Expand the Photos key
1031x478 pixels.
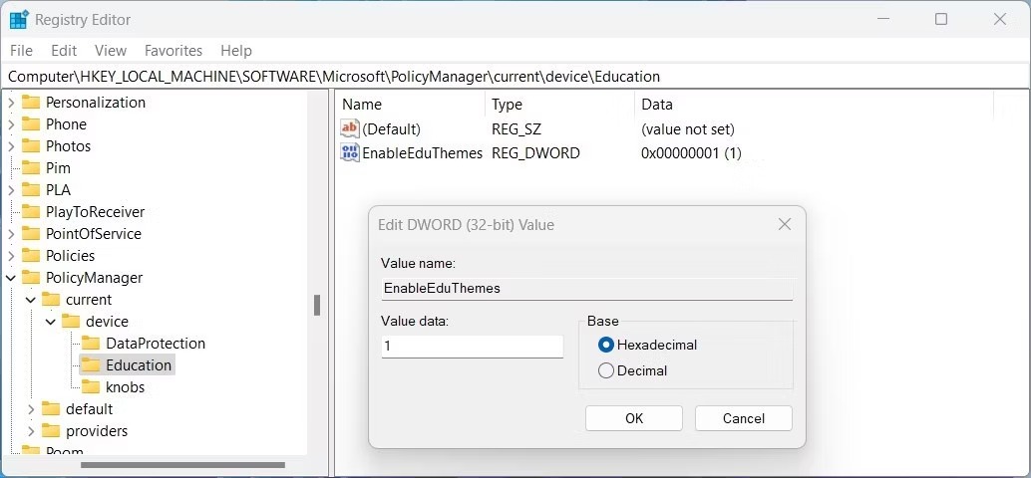[x=11, y=145]
